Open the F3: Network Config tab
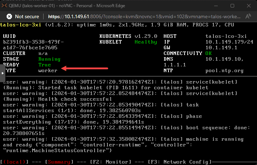 pyautogui.click(x=180, y=162)
